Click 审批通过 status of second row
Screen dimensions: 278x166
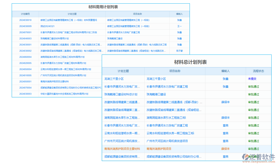coord(254,87)
